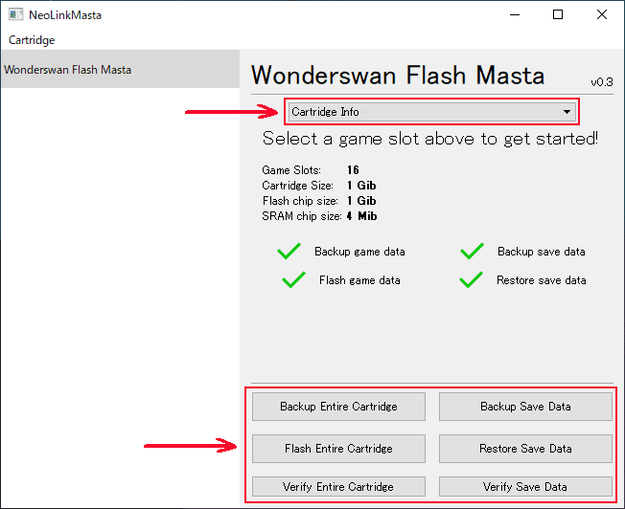Click the Verify Entire Cartridge button
The width and height of the screenshot is (625, 509).
point(338,486)
